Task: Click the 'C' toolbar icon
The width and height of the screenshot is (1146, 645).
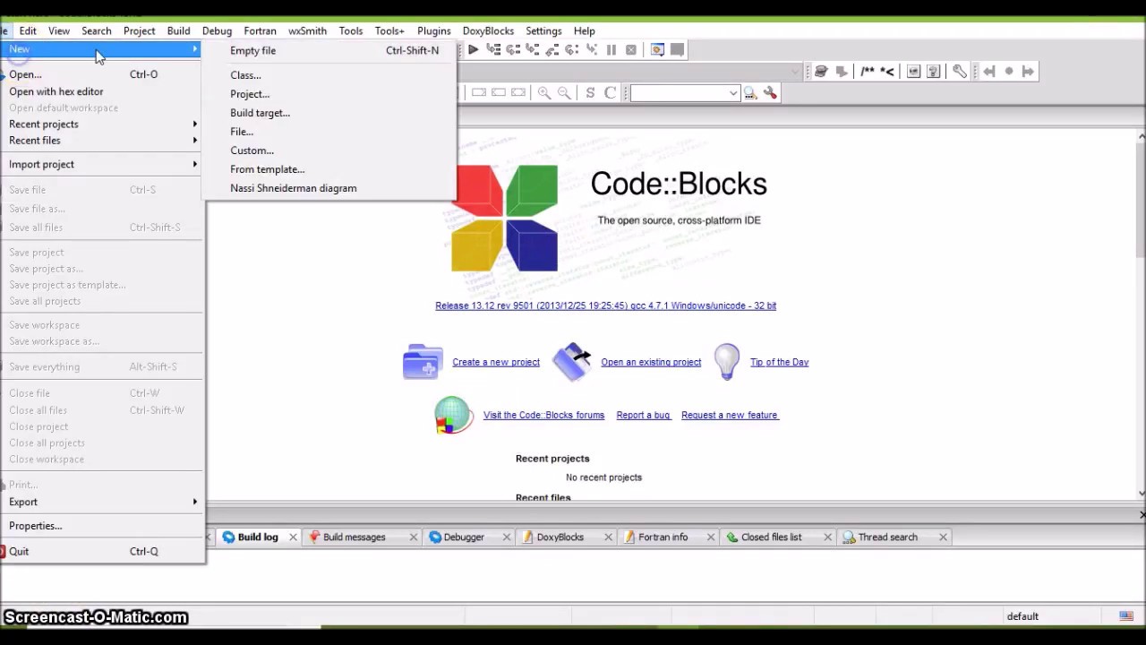Action: pos(610,92)
